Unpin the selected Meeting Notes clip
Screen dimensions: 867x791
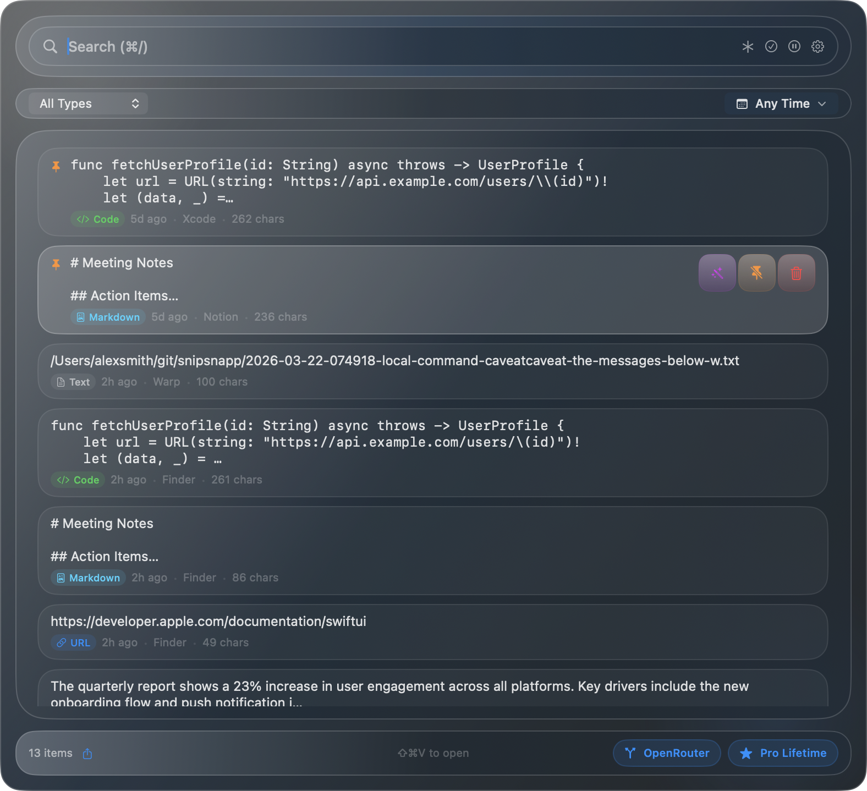click(x=757, y=273)
